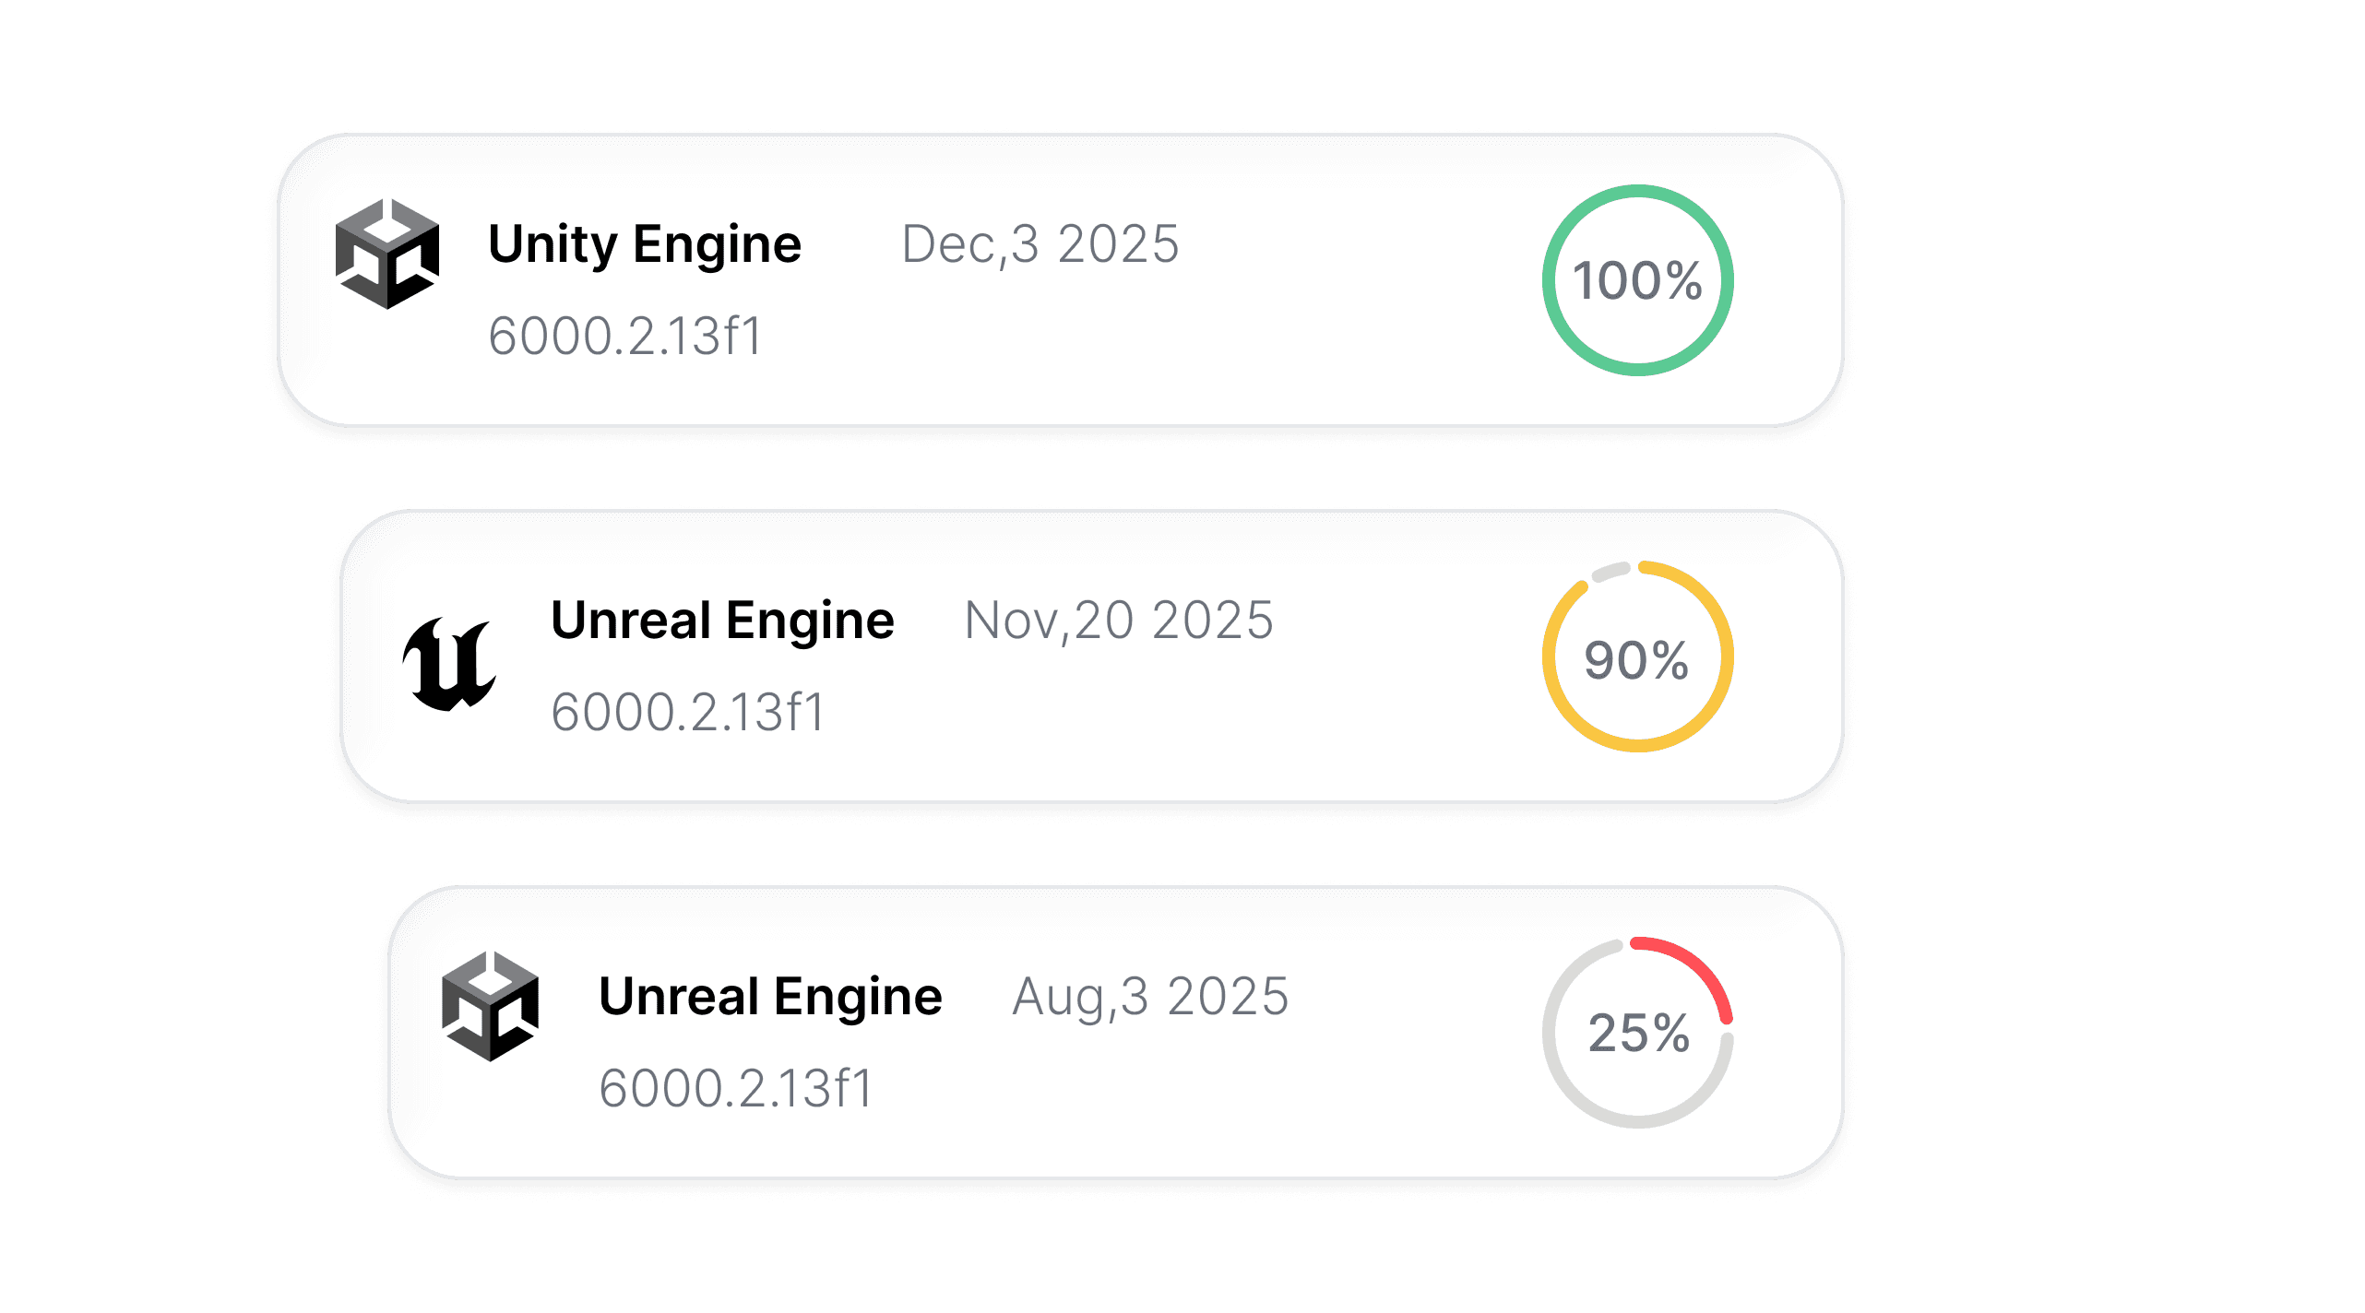2365x1313 pixels.
Task: Select the 'Unity Engine' title text
Action: coord(644,244)
